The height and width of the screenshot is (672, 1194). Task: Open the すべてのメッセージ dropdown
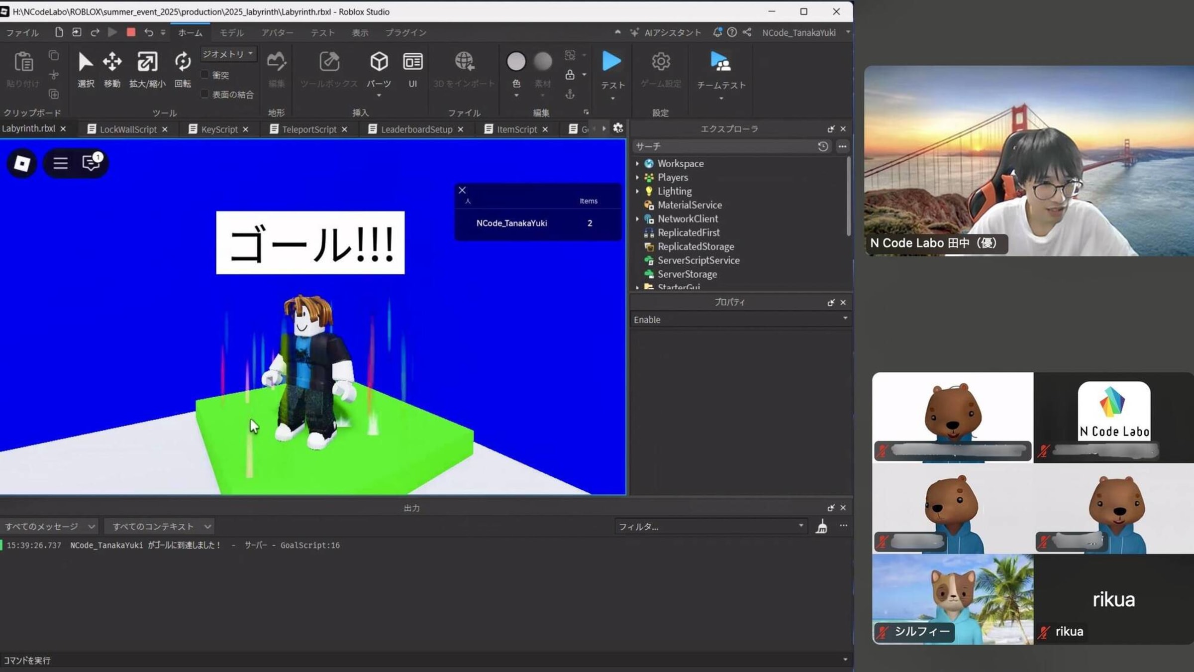coord(49,526)
